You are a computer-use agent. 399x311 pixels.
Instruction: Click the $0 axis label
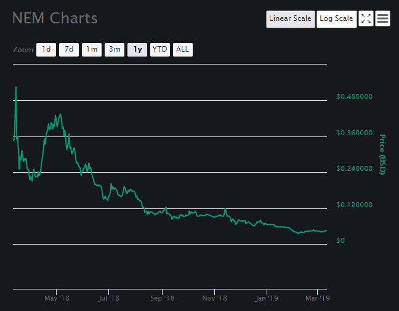(x=341, y=240)
